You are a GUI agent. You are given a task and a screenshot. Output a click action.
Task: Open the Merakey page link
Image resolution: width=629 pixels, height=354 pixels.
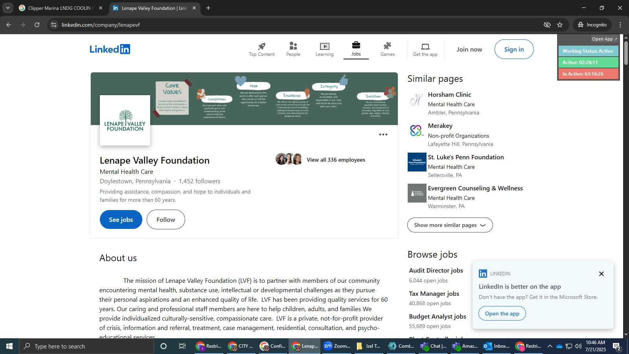click(440, 126)
